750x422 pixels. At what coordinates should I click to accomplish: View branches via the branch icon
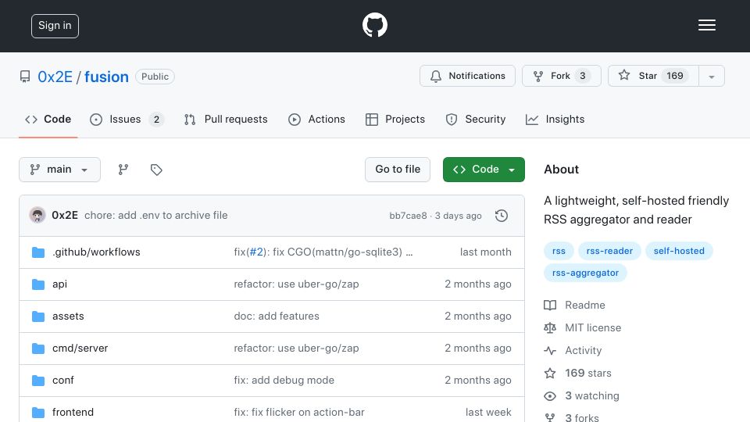click(x=123, y=170)
